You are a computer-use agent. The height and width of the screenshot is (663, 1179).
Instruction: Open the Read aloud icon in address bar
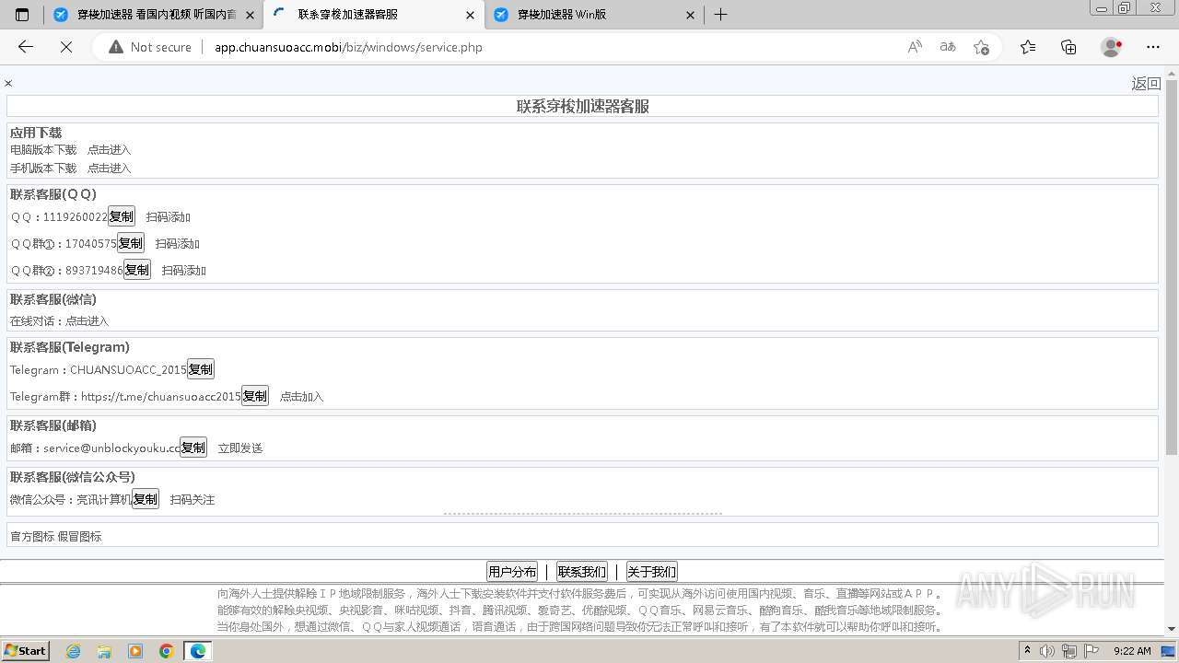(x=915, y=47)
